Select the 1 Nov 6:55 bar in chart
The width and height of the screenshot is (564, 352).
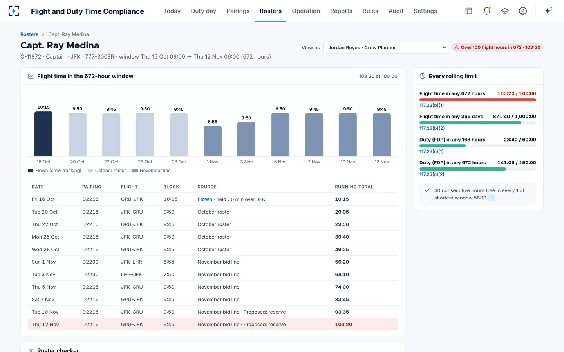[x=213, y=141]
